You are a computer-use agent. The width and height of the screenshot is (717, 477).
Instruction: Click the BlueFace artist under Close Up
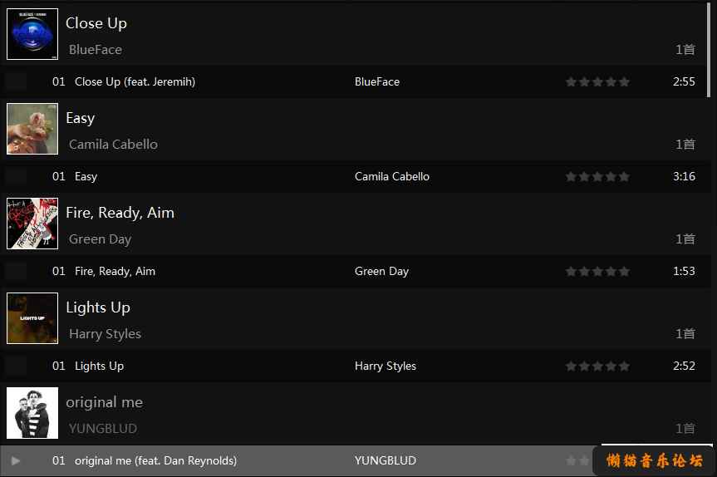coord(96,49)
